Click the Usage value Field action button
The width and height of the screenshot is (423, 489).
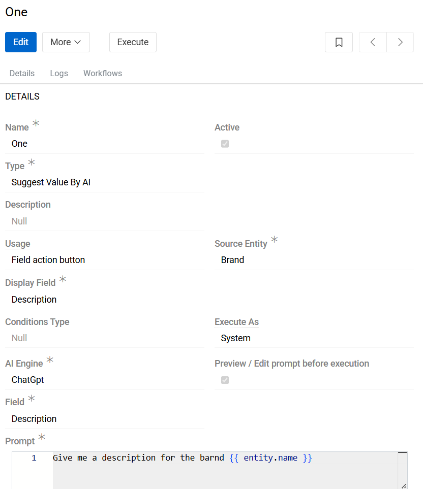(48, 260)
